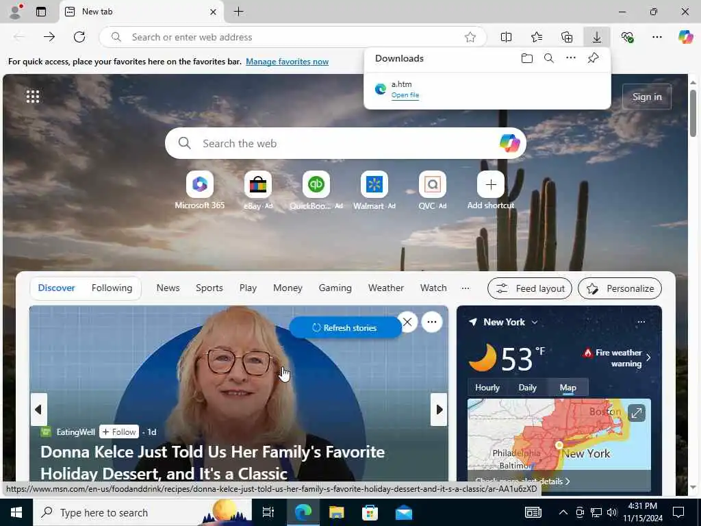Viewport: 701px width, 526px height.
Task: Select the Map weather tab
Action: click(568, 388)
